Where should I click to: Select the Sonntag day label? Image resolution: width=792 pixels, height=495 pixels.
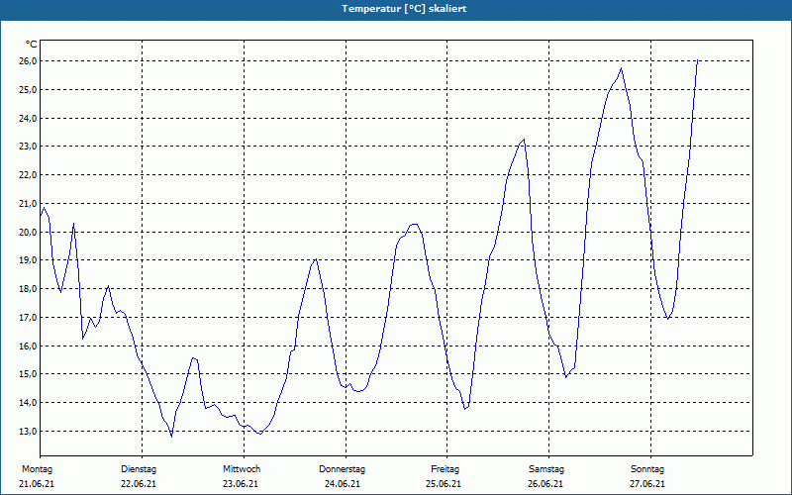click(647, 469)
